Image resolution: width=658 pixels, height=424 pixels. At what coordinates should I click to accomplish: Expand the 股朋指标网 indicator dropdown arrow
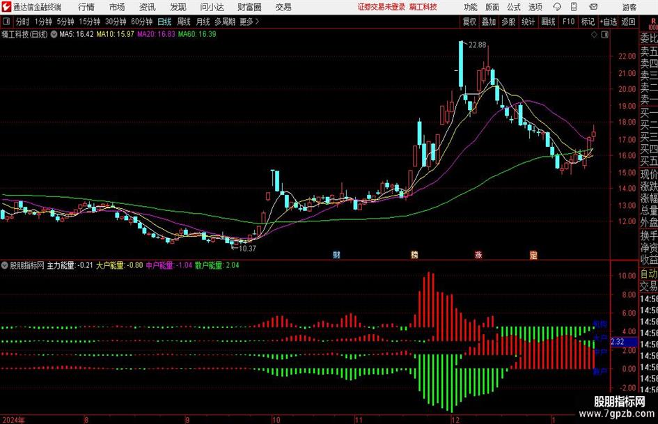(5, 265)
